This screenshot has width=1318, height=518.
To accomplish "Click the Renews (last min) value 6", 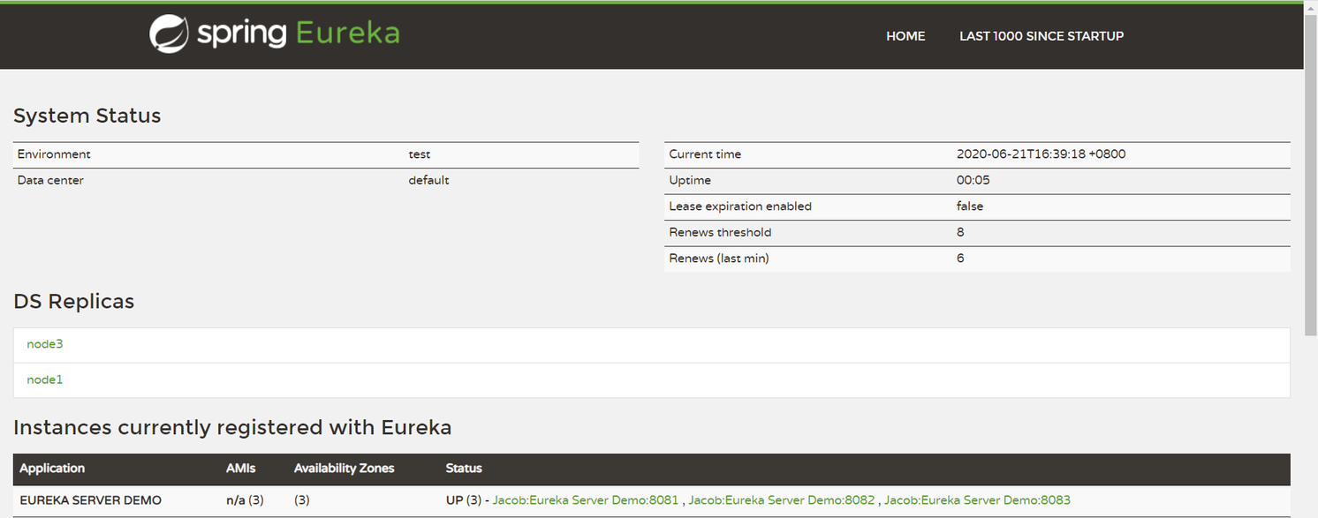I will point(960,259).
